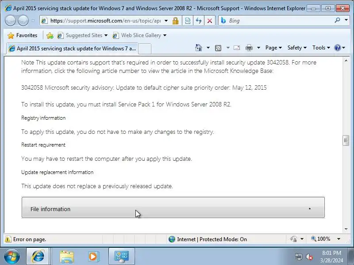Click Internet Explorer taskbar icon
This screenshot has height=265, width=354.
pos(38,256)
